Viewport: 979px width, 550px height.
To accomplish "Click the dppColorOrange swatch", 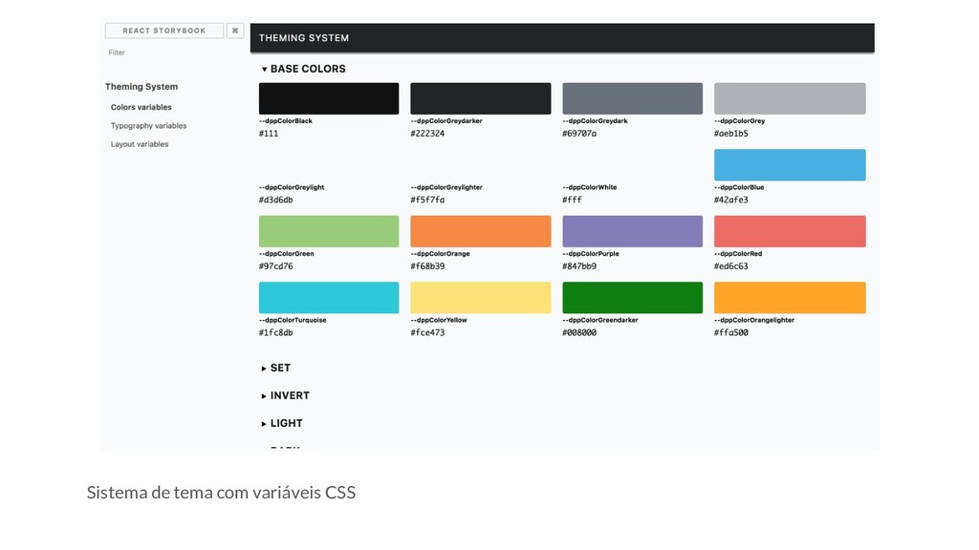I will pos(481,231).
